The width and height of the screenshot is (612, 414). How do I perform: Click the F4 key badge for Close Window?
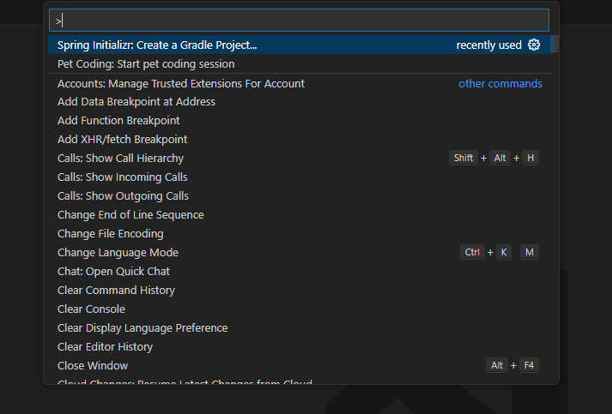pyautogui.click(x=529, y=365)
